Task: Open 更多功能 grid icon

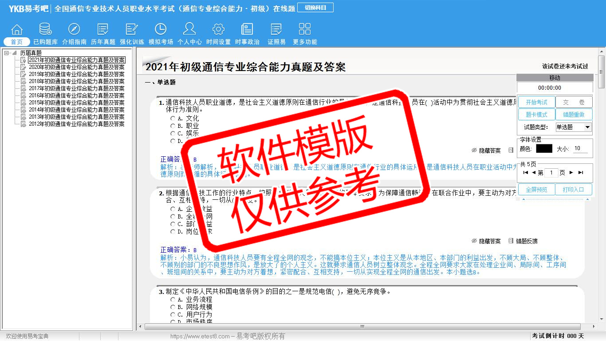Action: (x=305, y=30)
